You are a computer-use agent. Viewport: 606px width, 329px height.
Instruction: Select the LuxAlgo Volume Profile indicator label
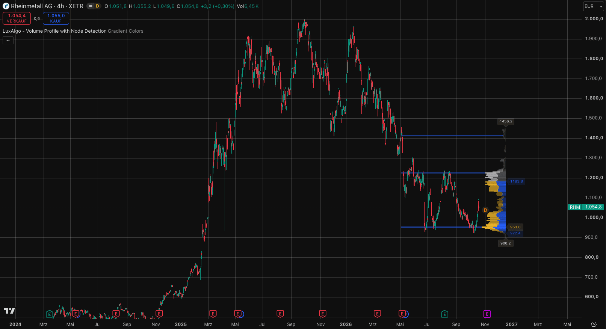[54, 31]
